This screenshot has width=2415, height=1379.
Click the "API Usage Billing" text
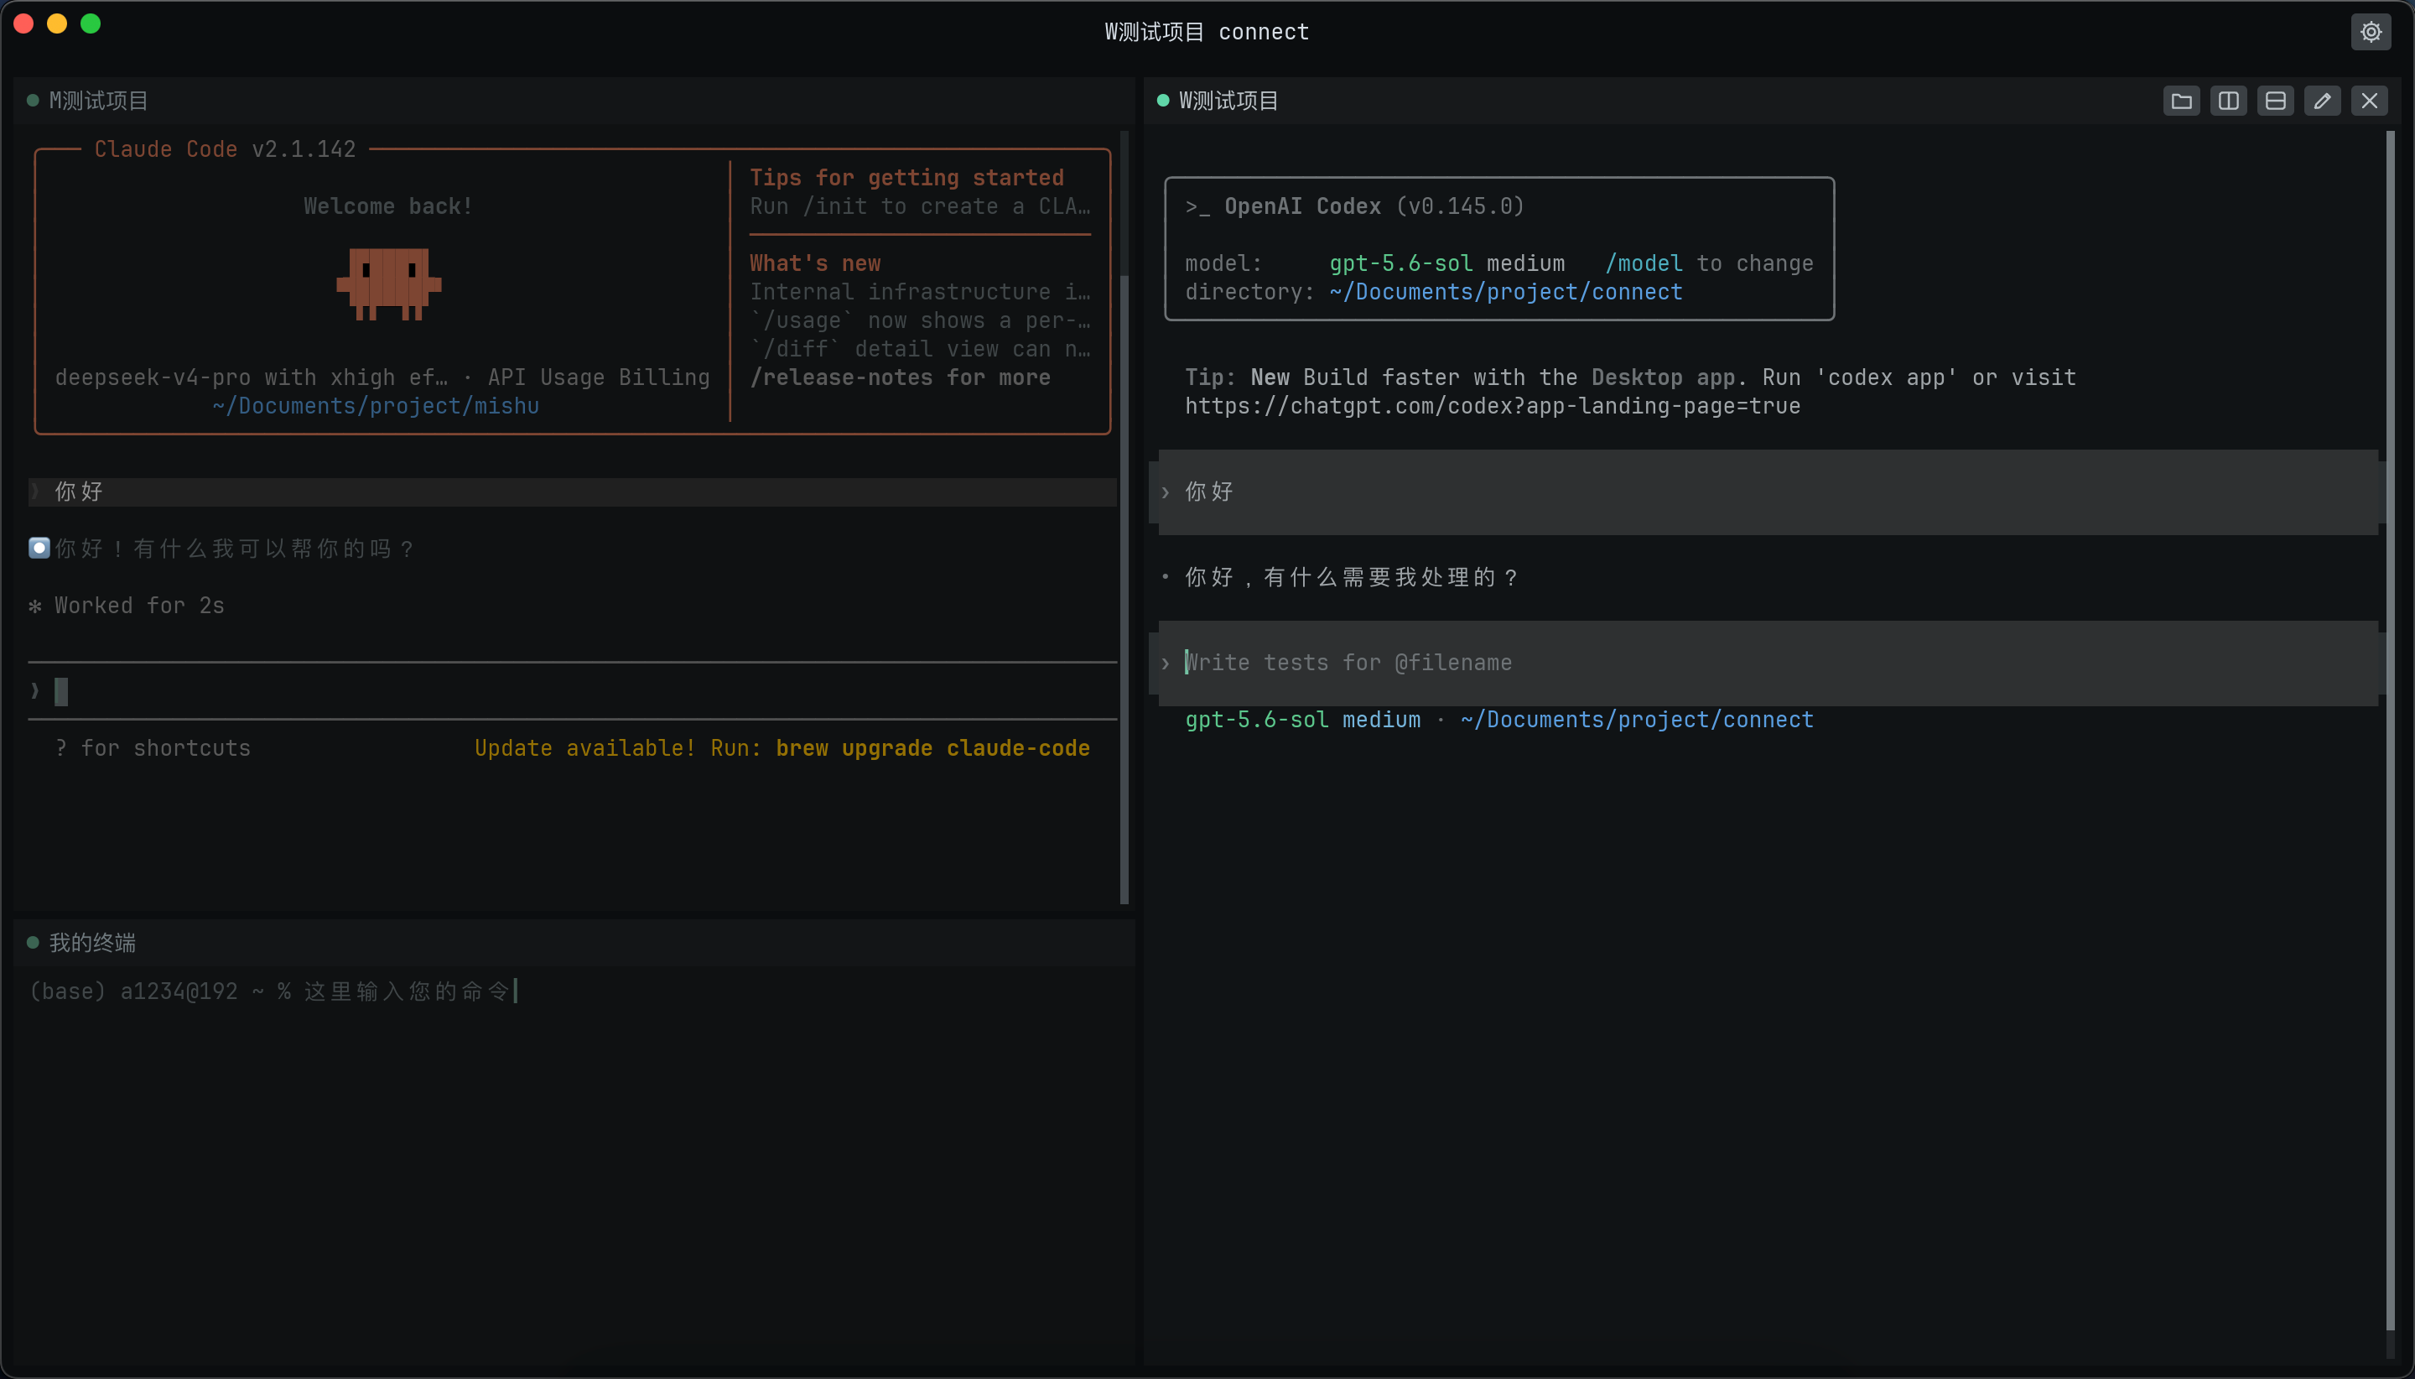click(x=599, y=378)
